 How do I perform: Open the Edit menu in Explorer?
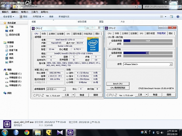[x=15, y=12]
